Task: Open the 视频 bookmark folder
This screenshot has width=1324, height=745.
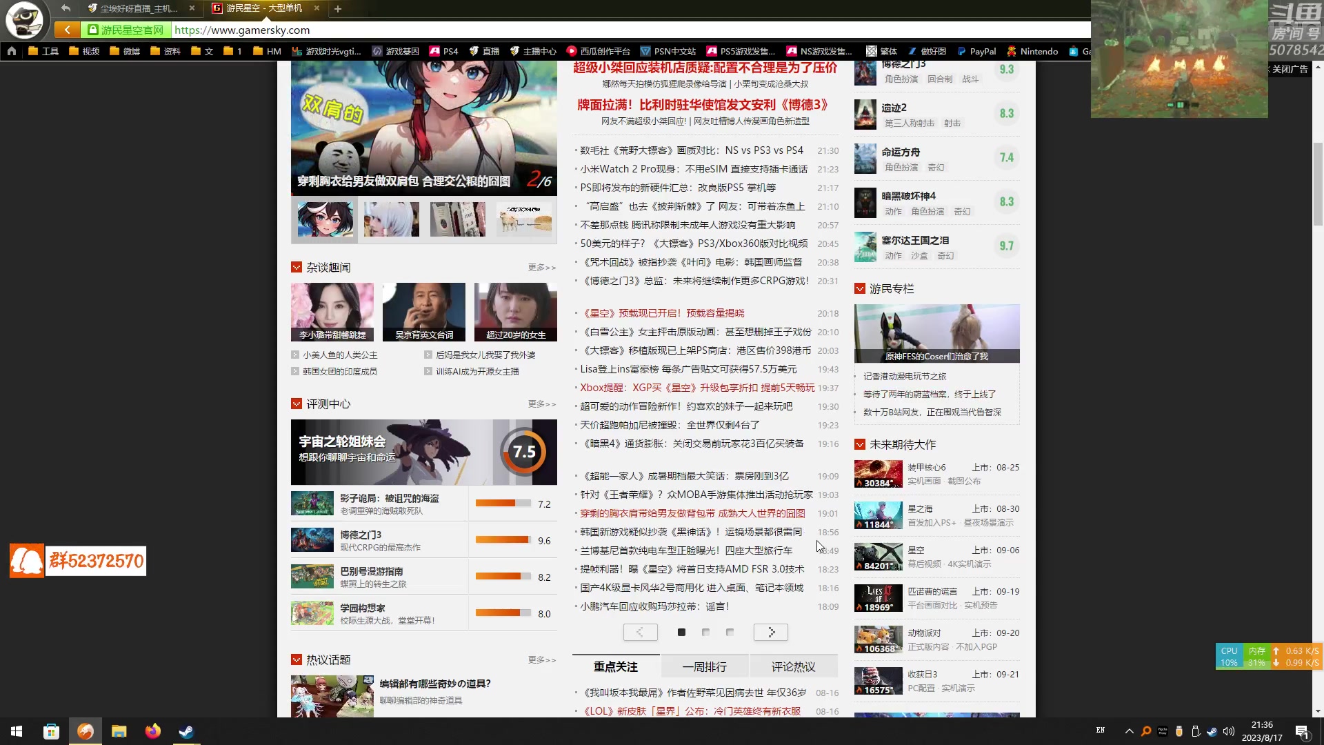Action: pyautogui.click(x=84, y=51)
